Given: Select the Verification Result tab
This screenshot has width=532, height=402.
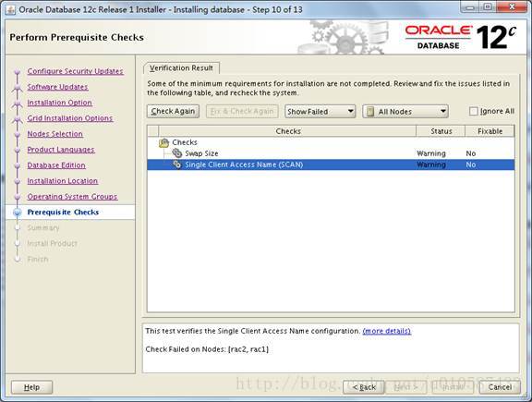Looking at the screenshot, I should (181, 67).
